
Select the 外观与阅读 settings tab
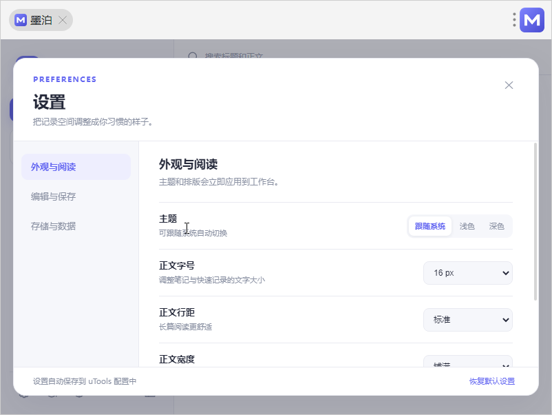[x=76, y=167]
